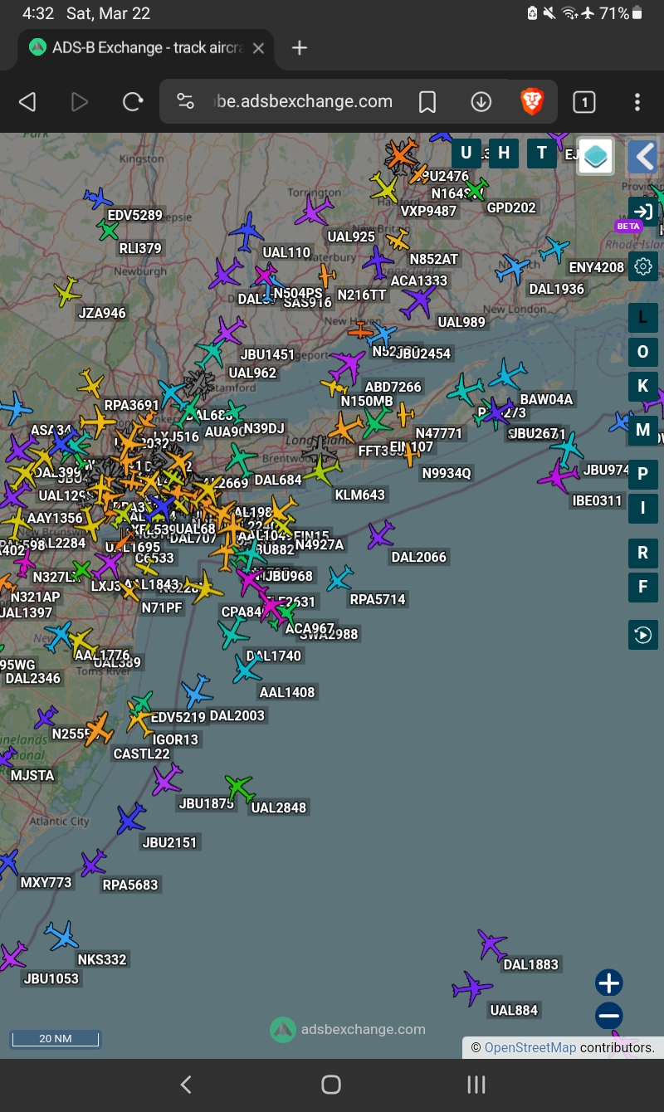Click the H toggle button

pyautogui.click(x=504, y=153)
